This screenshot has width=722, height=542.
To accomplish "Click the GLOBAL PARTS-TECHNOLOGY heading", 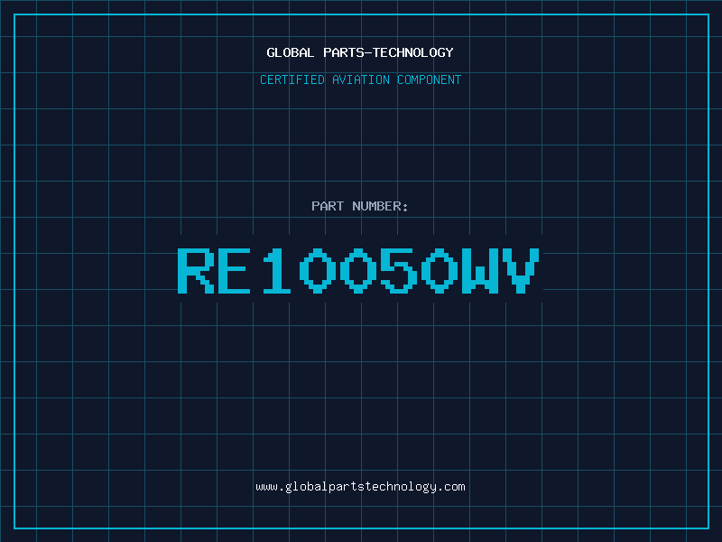I will [x=360, y=52].
